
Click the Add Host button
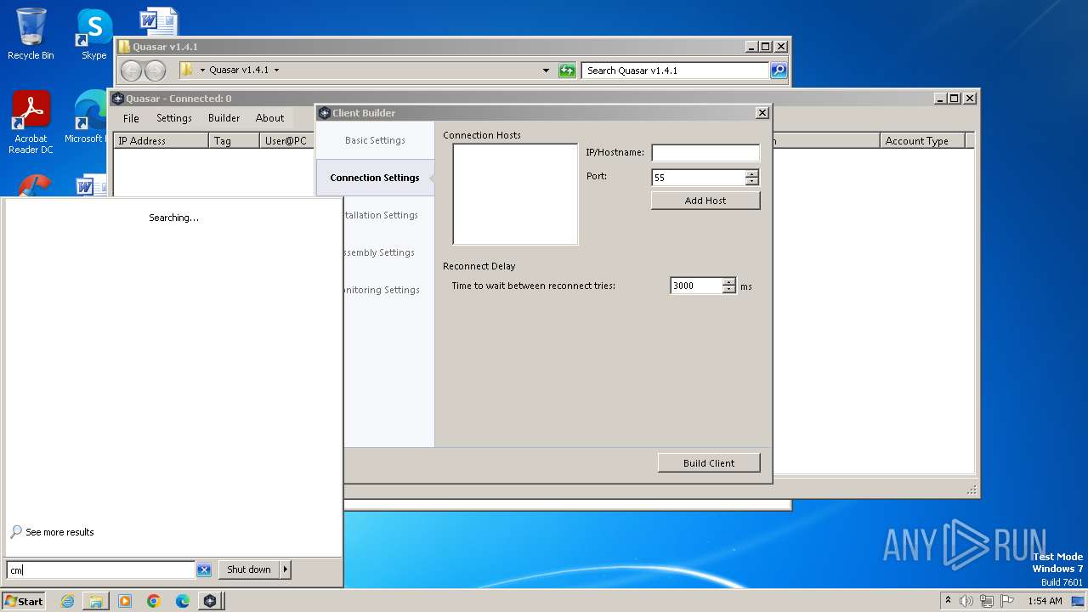point(705,201)
